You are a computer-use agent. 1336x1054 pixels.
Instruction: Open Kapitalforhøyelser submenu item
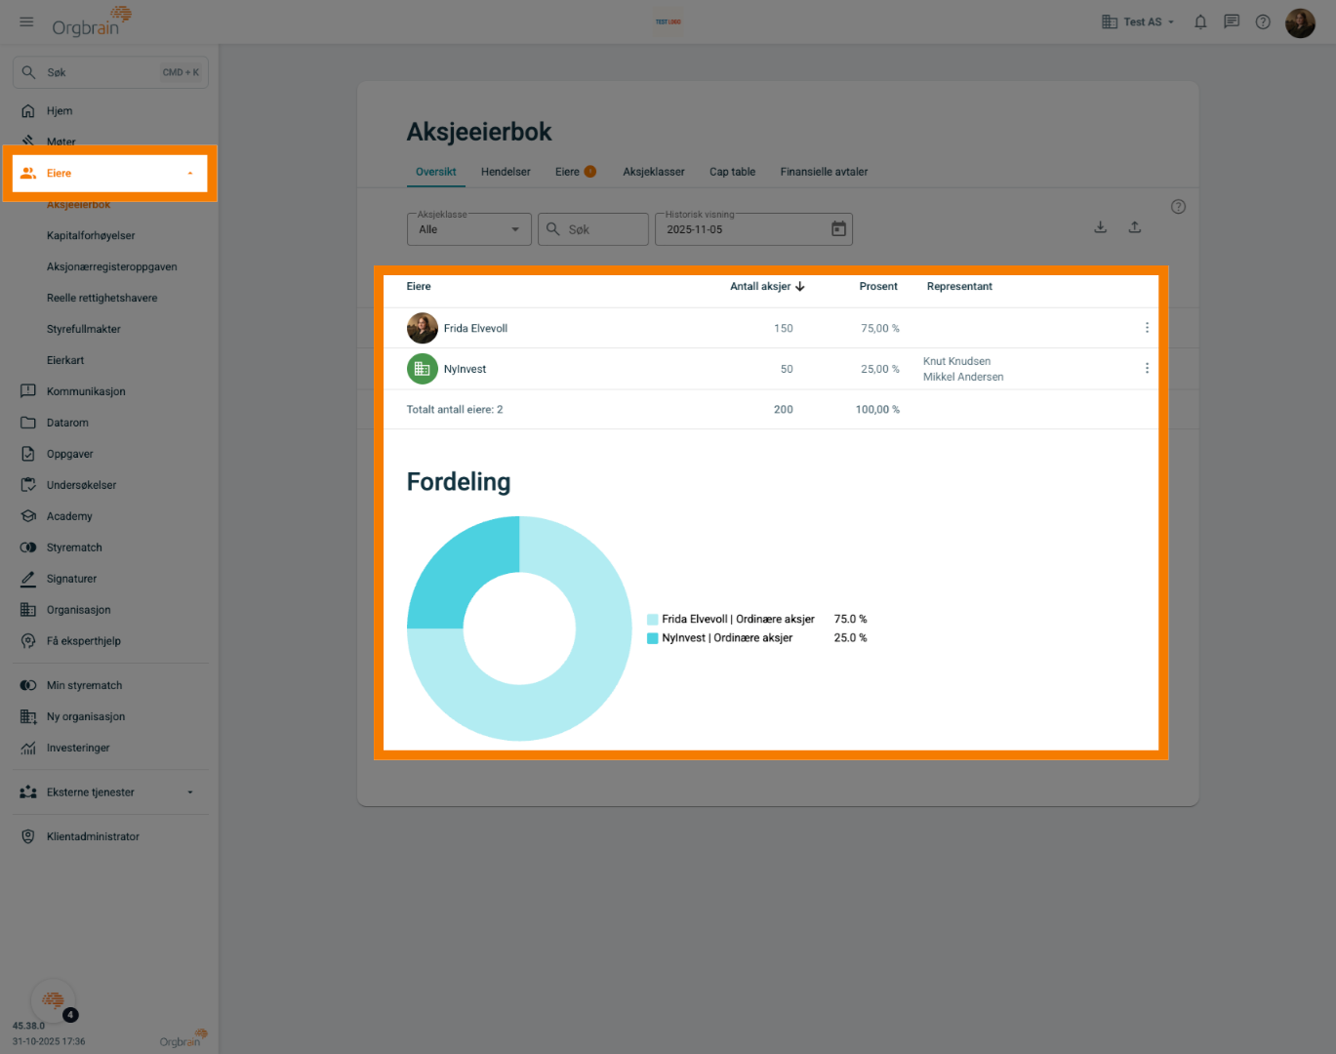point(91,235)
